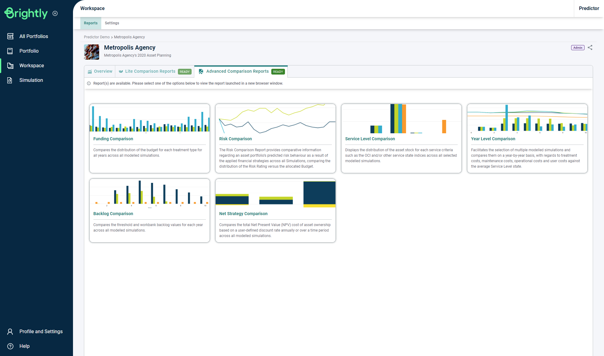The image size is (604, 356).
Task: Click the Help question mark icon
Action: (10, 346)
